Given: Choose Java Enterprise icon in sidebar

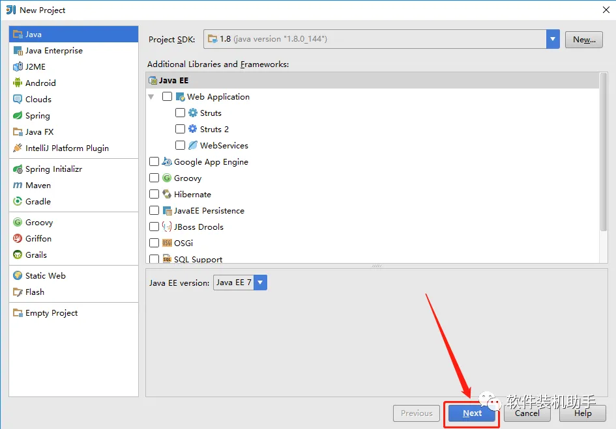Looking at the screenshot, I should pyautogui.click(x=18, y=51).
